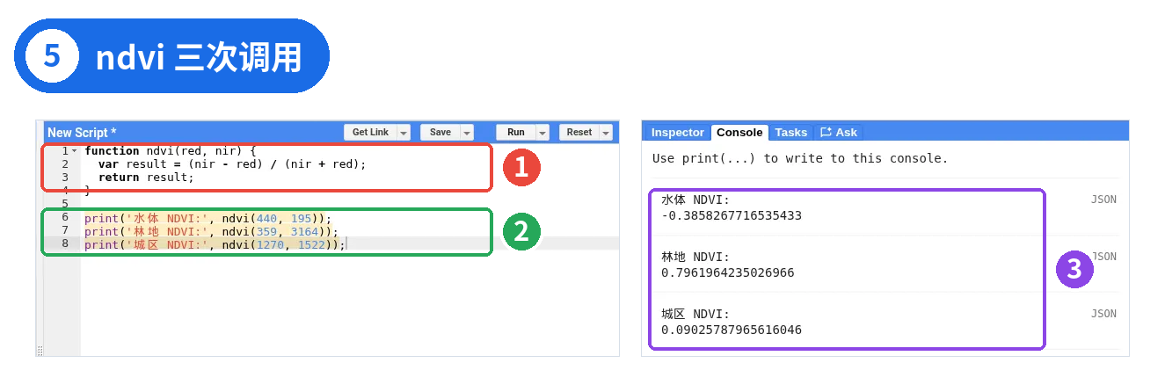Click the Get Link button
1165x392 pixels.
[370, 133]
